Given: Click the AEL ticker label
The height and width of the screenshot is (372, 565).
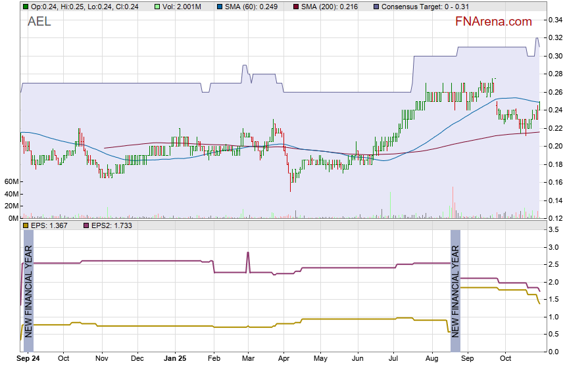Looking at the screenshot, I should pos(39,22).
